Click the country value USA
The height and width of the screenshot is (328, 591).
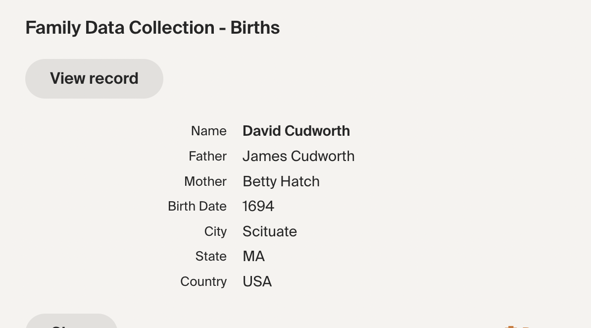[257, 281]
